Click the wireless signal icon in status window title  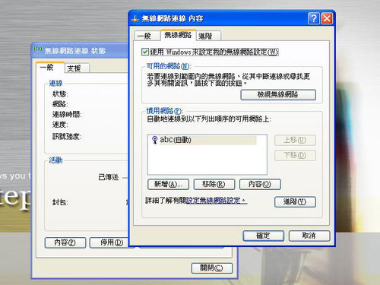click(38, 49)
